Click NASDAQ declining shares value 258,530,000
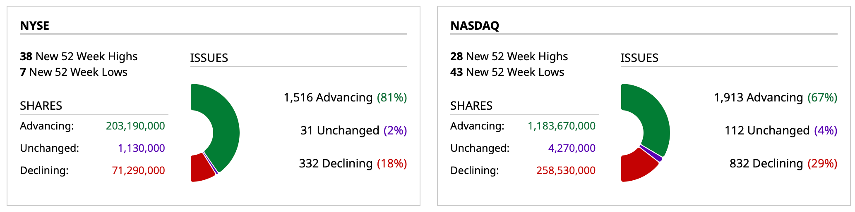Image resolution: width=855 pixels, height=212 pixels. coord(566,170)
